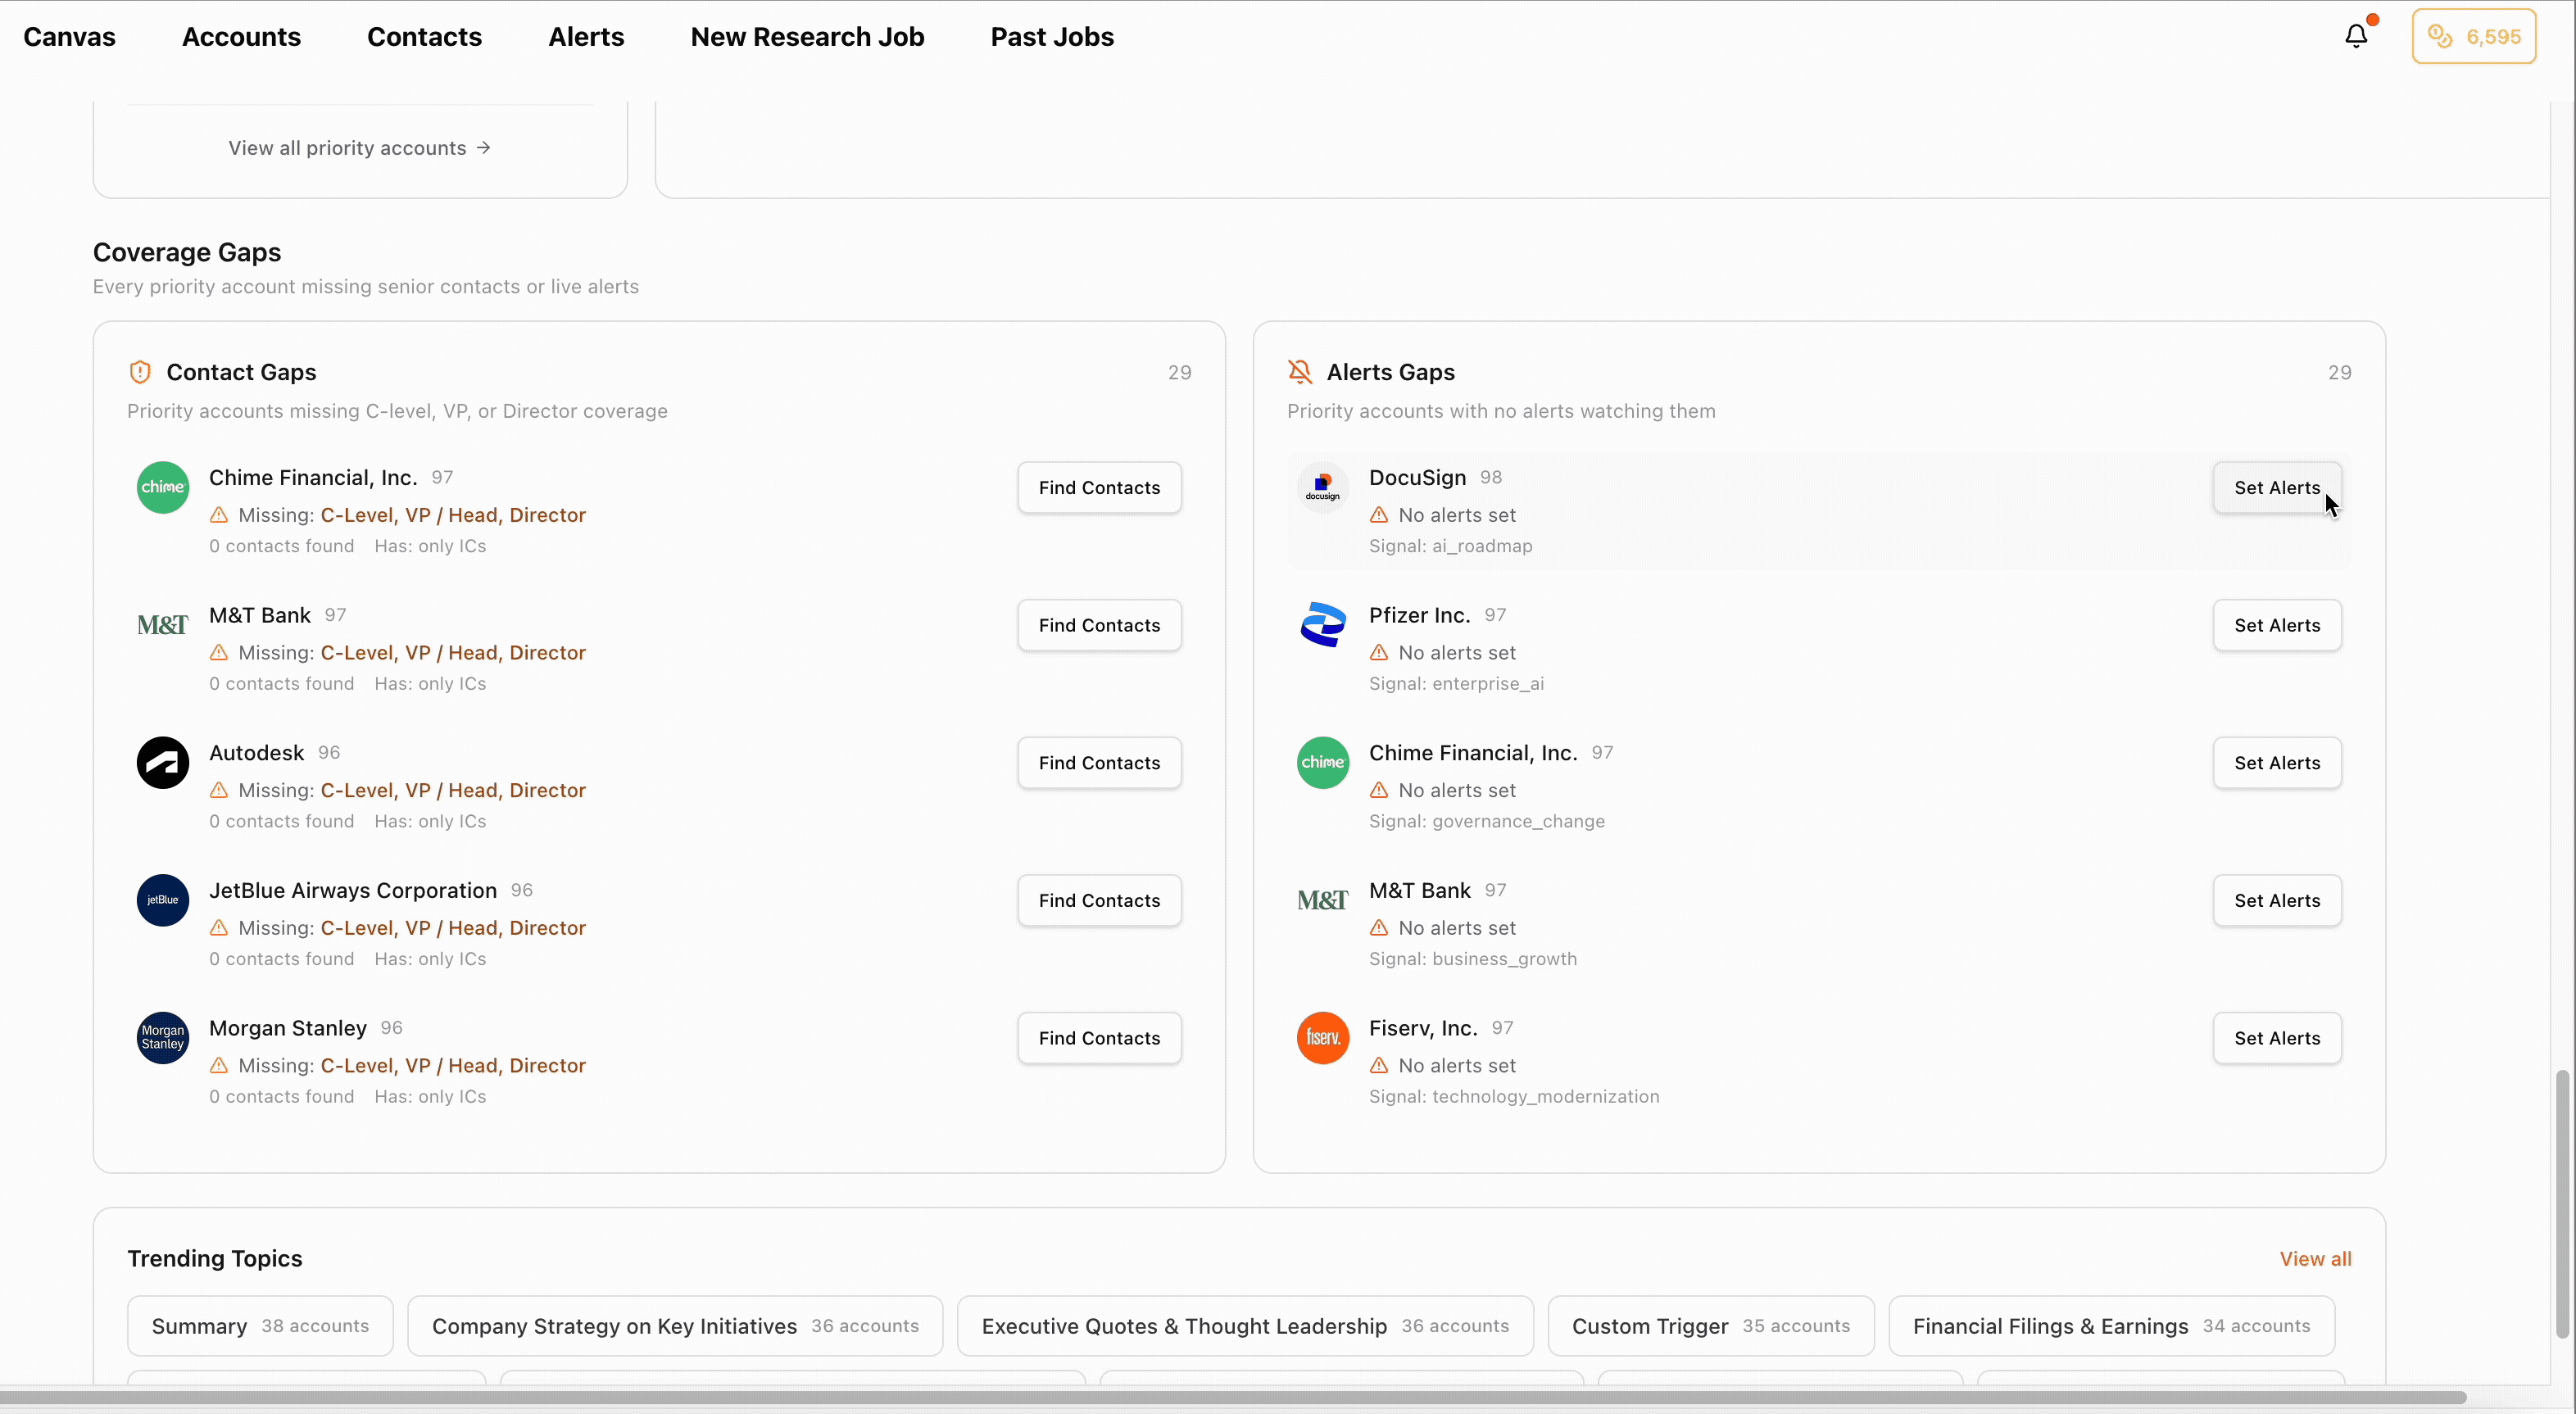2576x1414 pixels.
Task: Select Company Strategy on Key Initiatives chip
Action: 675,1326
